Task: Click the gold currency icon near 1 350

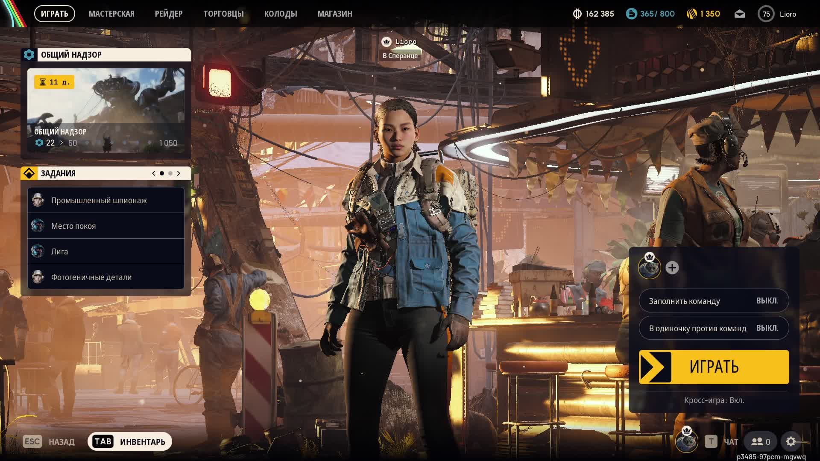Action: pos(691,14)
